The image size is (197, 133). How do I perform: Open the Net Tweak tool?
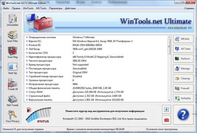(x=13, y=101)
